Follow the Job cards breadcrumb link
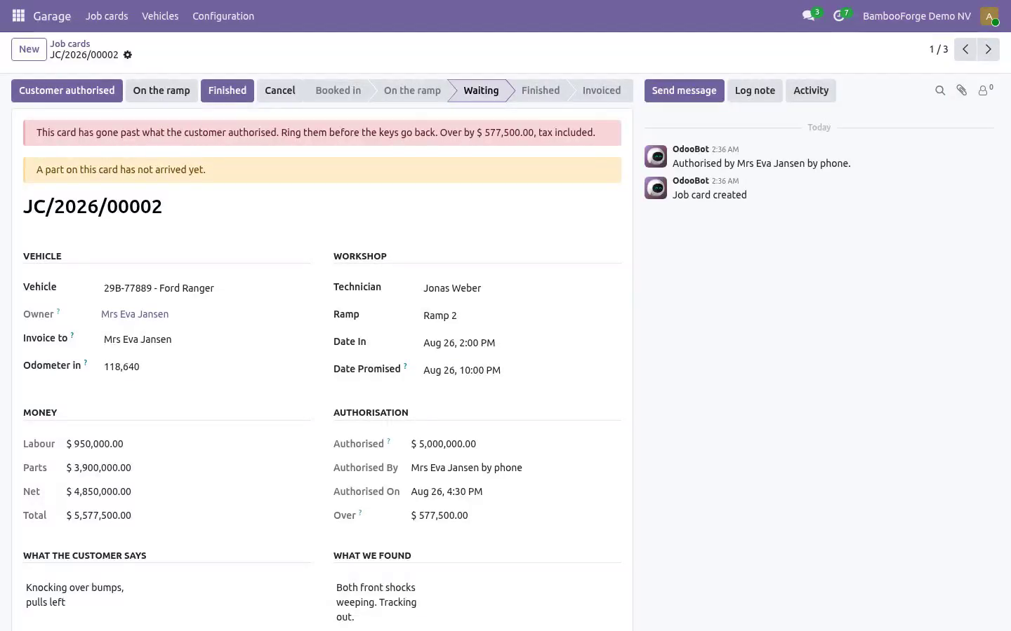The image size is (1011, 631). click(70, 43)
